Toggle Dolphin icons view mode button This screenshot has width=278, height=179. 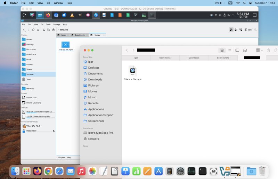(231, 30)
